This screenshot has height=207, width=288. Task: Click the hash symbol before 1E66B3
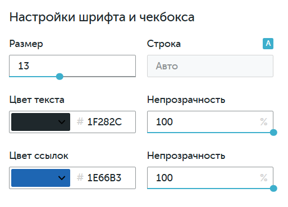(80, 177)
